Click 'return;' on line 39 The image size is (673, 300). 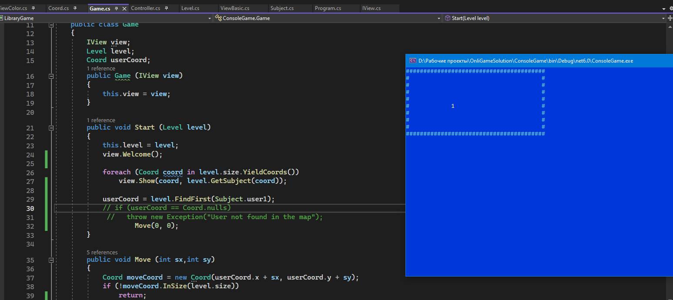133,295
